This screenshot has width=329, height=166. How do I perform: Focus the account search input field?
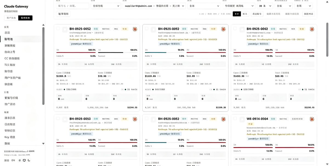point(72,6)
